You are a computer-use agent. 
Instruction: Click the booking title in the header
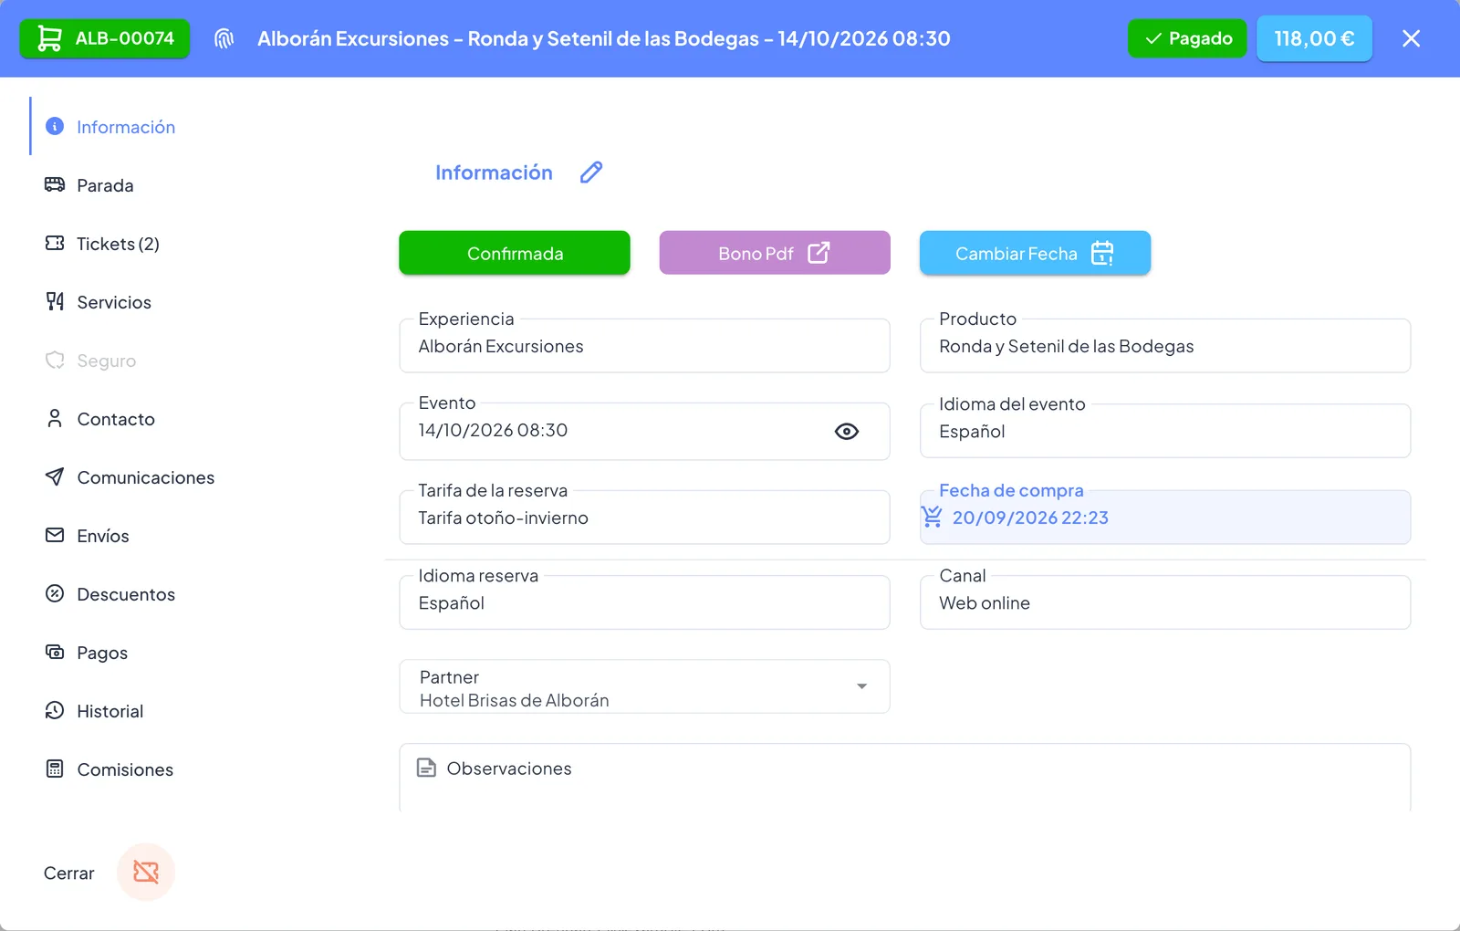pos(604,38)
